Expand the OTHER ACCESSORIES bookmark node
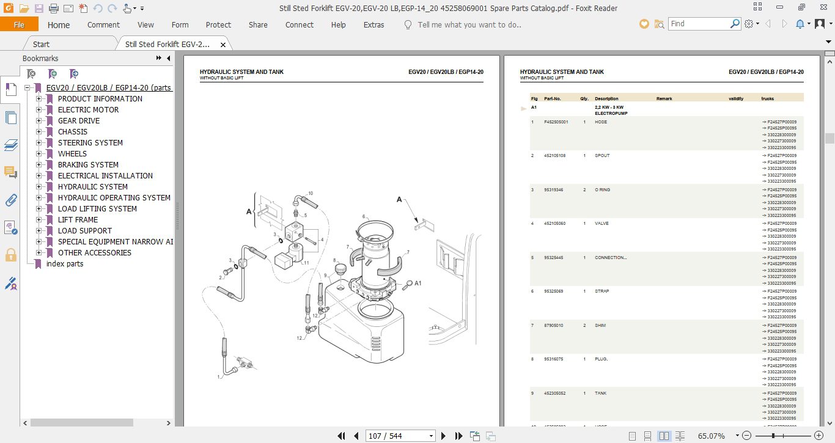Image resolution: width=835 pixels, height=443 pixels. click(x=39, y=253)
